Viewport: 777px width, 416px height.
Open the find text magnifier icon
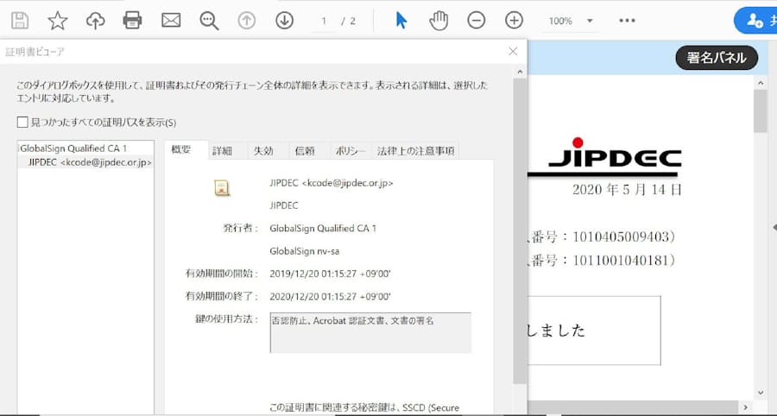[209, 21]
